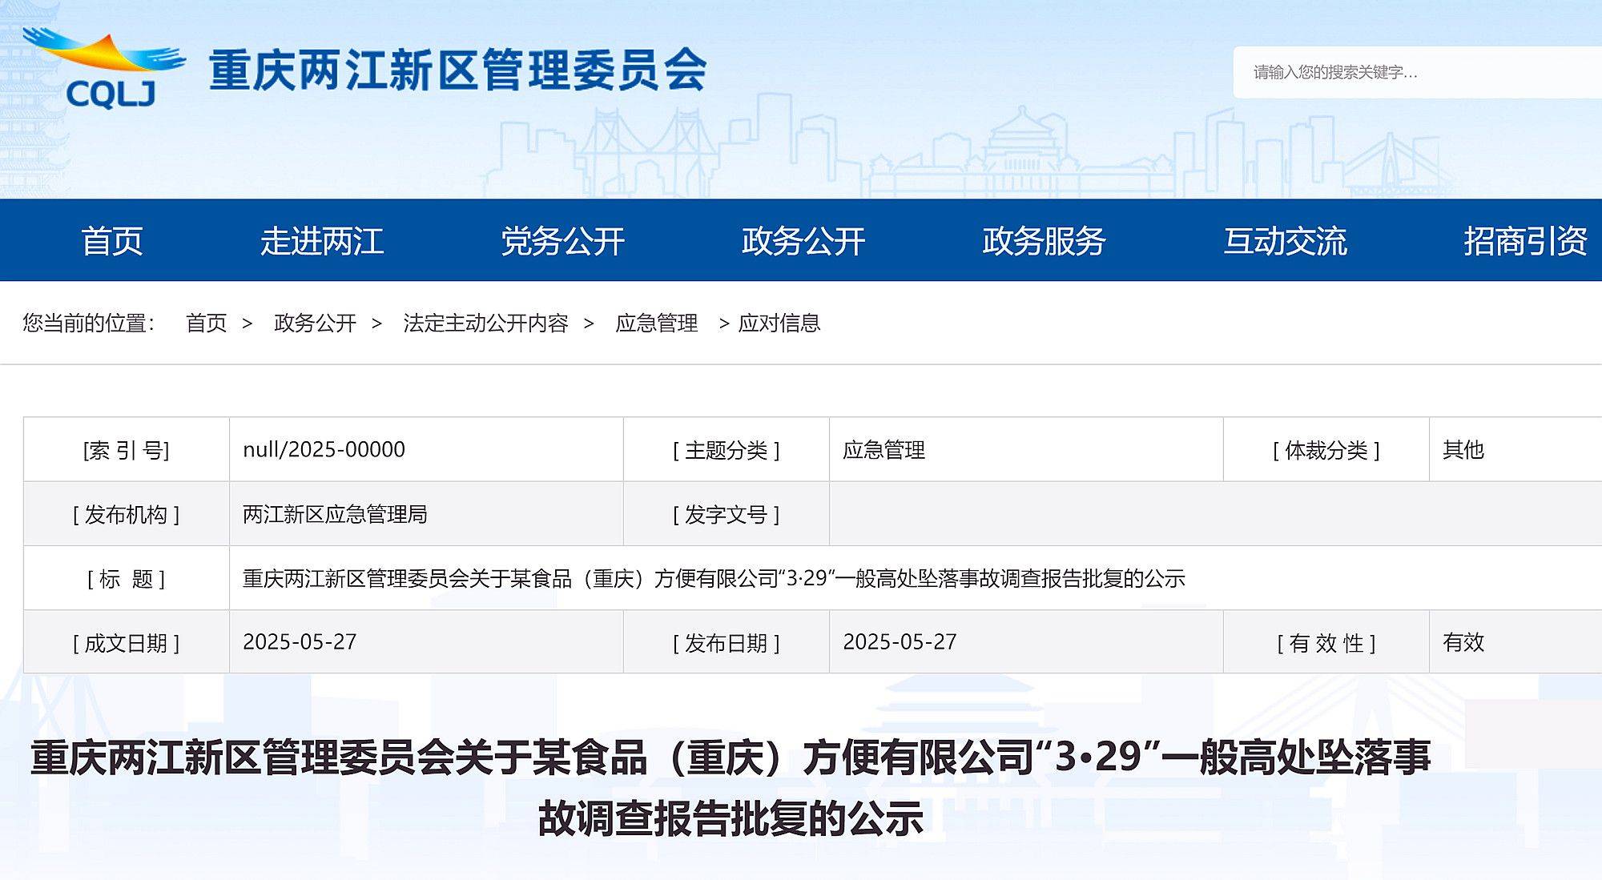The width and height of the screenshot is (1602, 880).
Task: Click the large article headline
Action: 731,788
